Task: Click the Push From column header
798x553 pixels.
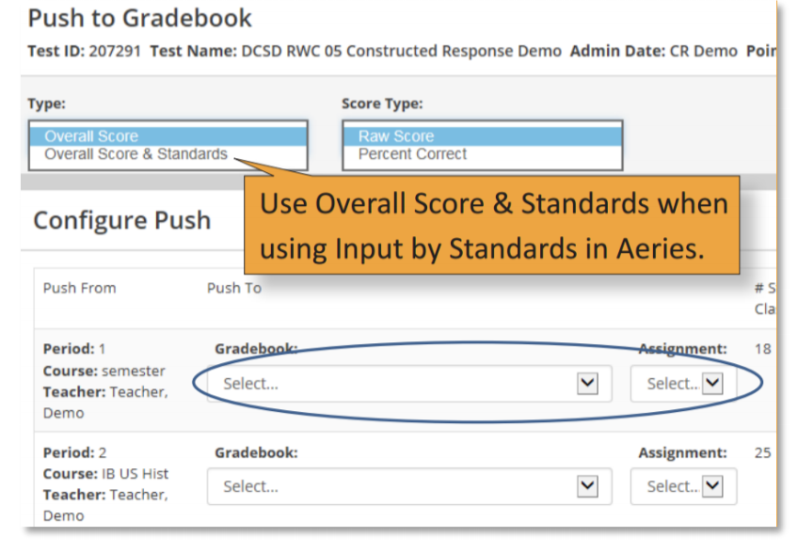Action: point(79,288)
